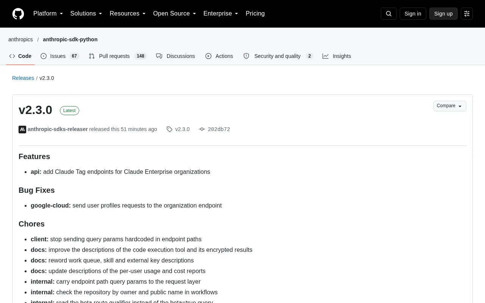Click the google-cloud bug fix line
485x303 pixels.
(x=126, y=205)
